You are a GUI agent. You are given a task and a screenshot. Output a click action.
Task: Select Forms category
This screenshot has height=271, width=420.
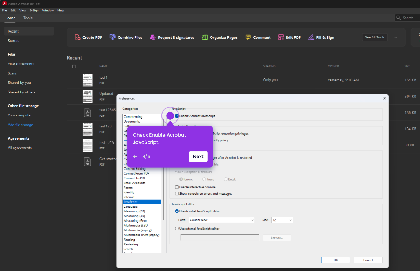(128, 188)
